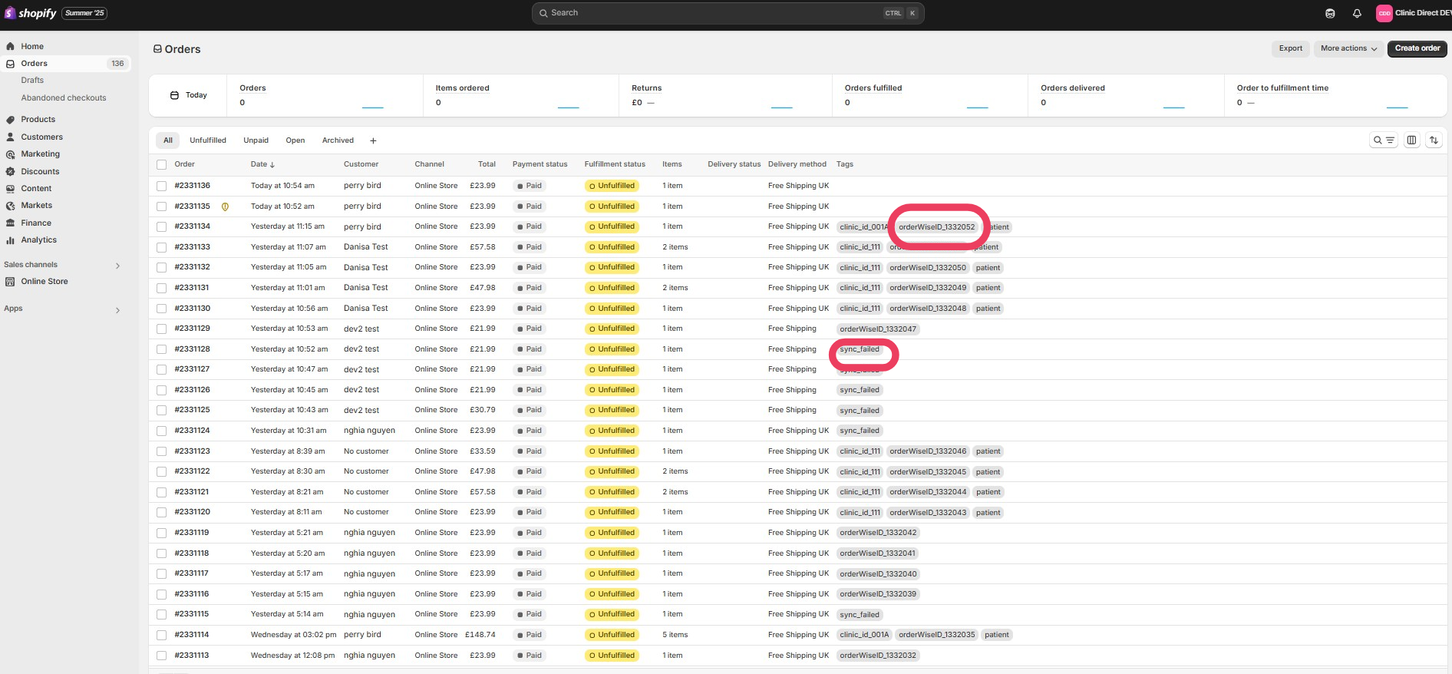
Task: Open the Today date range picker
Action: tap(188, 95)
